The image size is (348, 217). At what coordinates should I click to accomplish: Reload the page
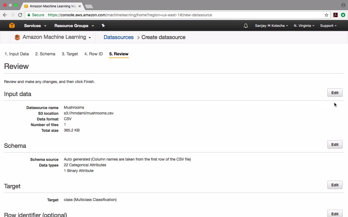tap(20, 15)
